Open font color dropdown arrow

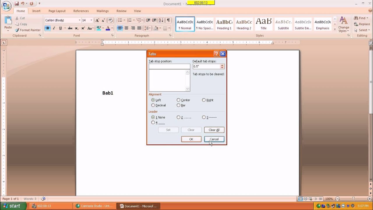tap(112, 28)
